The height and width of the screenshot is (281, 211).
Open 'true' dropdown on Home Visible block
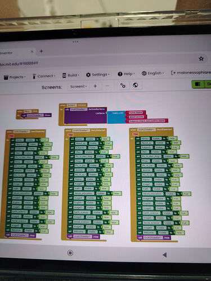(44, 140)
